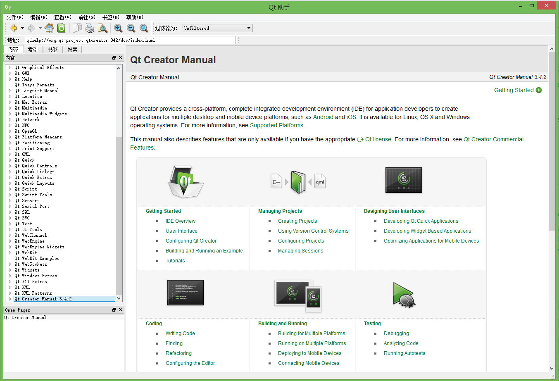
Task: Open the Developing Qt Quick Applications link
Action: [421, 221]
